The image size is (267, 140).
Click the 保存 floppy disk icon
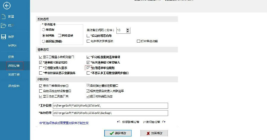[x=4, y=37]
